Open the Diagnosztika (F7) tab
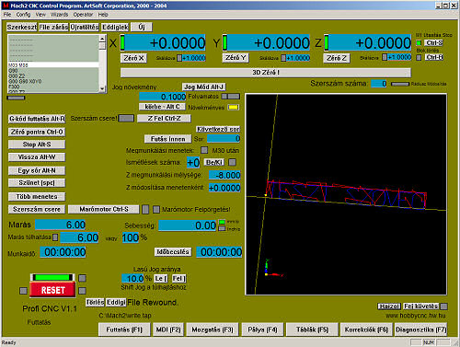 (420, 330)
